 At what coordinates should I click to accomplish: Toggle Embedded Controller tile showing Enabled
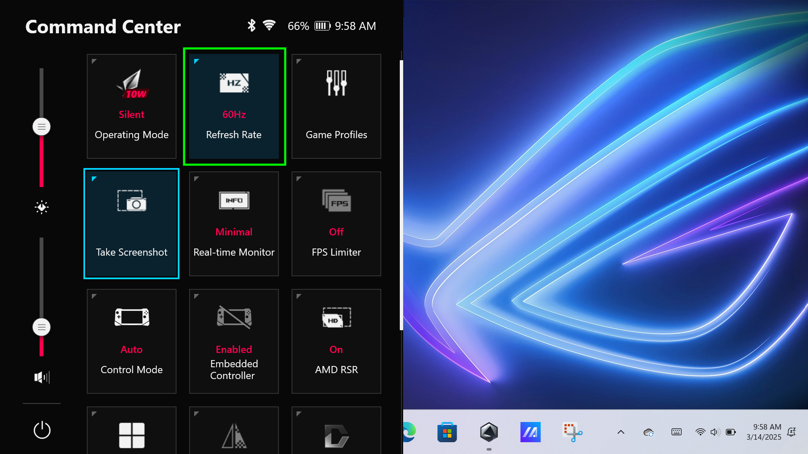234,341
